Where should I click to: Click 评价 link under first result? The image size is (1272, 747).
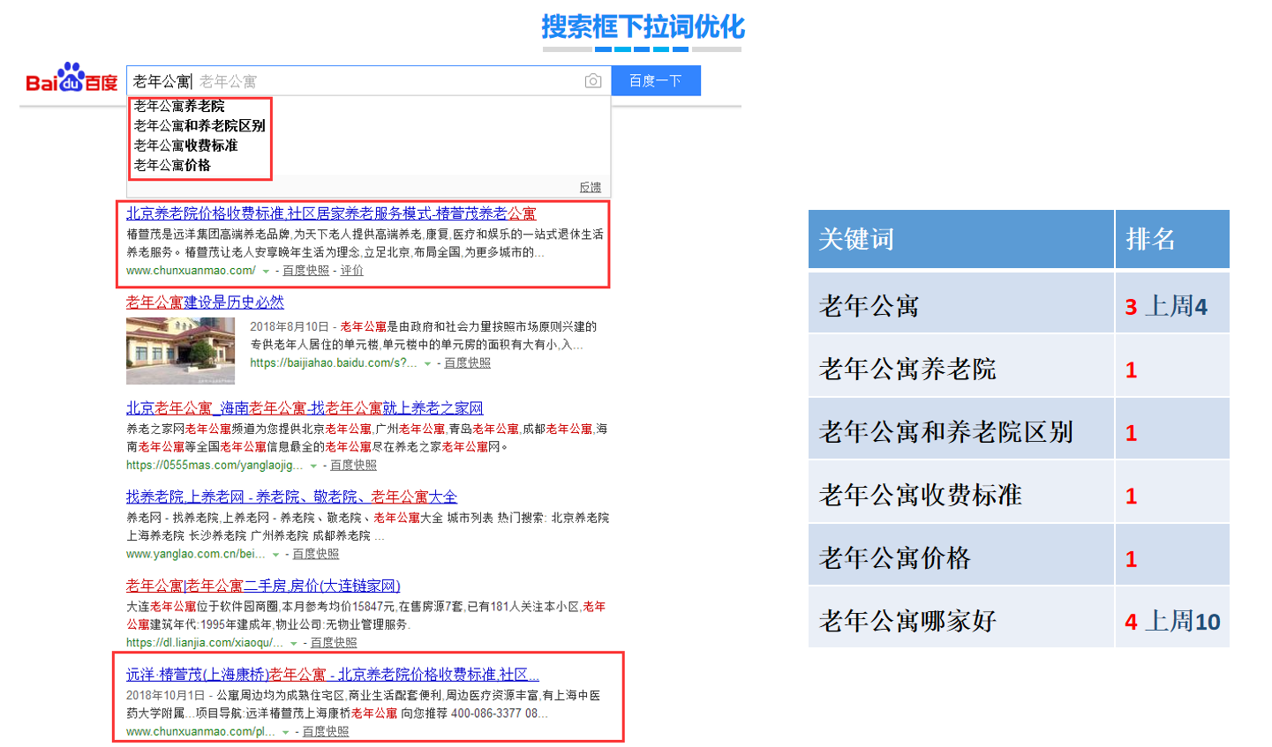351,271
